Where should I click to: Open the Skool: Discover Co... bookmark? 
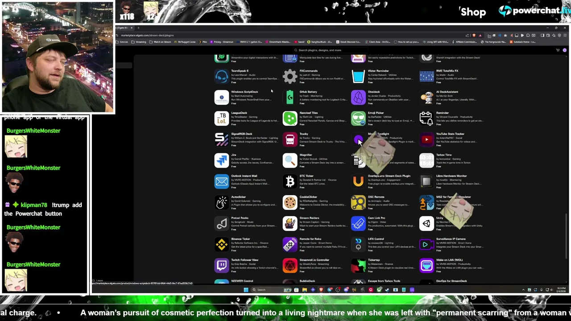coord(348,42)
